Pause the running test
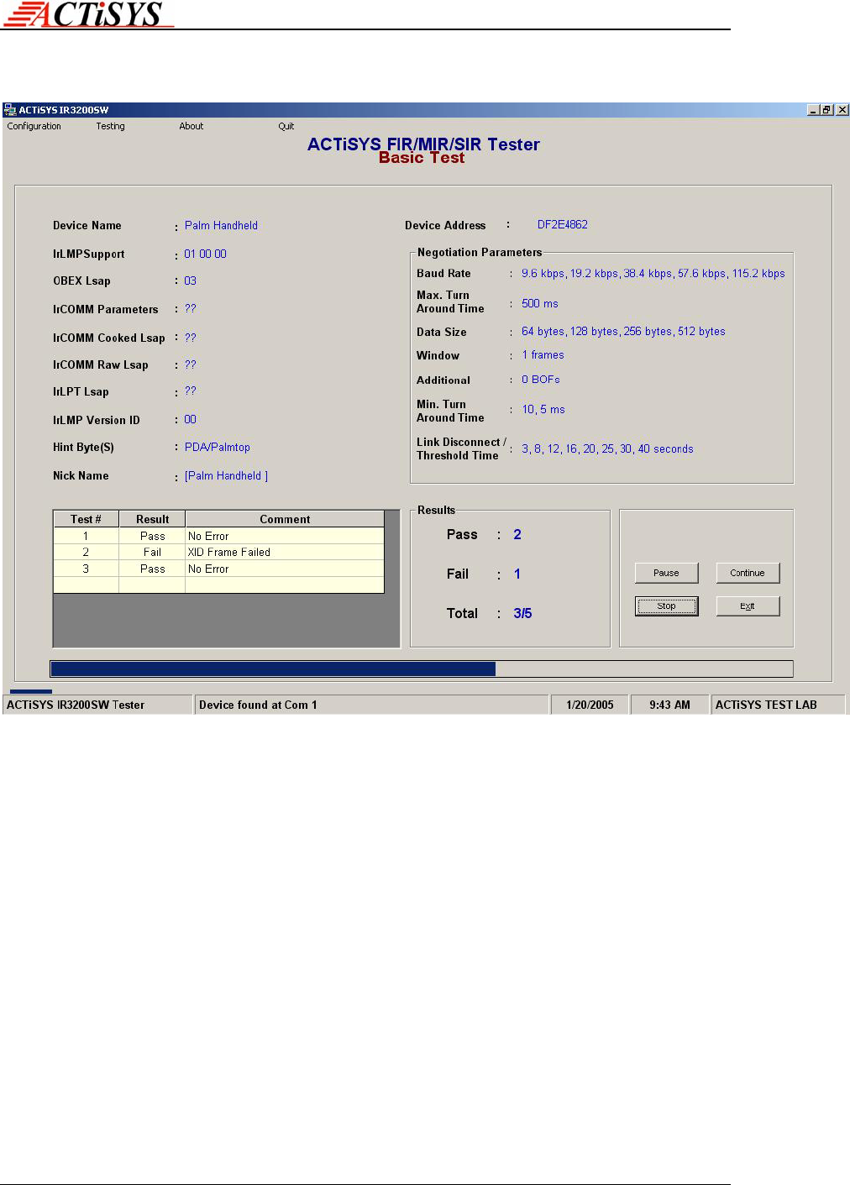 tap(666, 573)
